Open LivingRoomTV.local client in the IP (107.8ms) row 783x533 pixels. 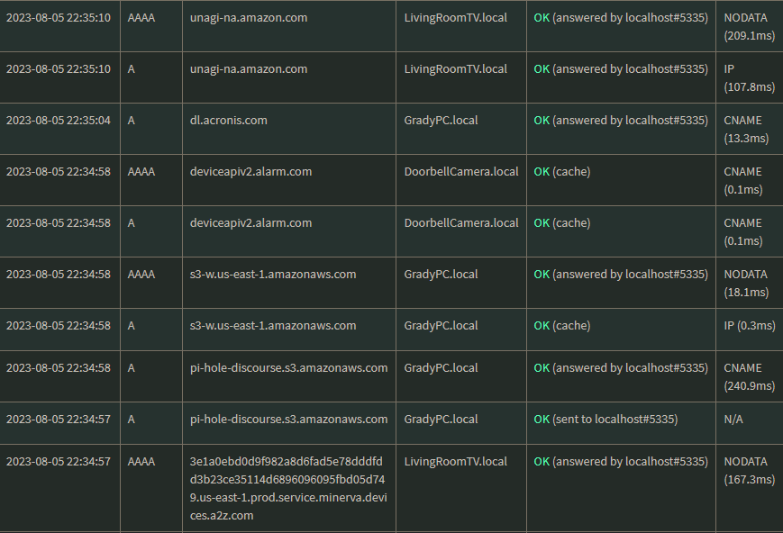(455, 69)
